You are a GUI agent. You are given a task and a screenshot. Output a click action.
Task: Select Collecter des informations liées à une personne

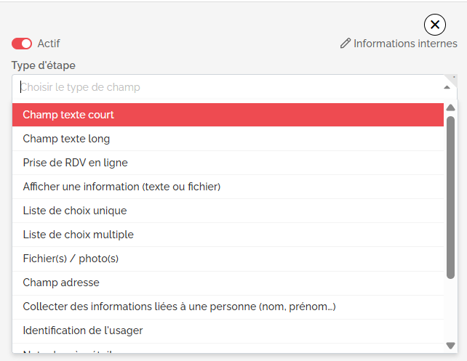(228, 307)
